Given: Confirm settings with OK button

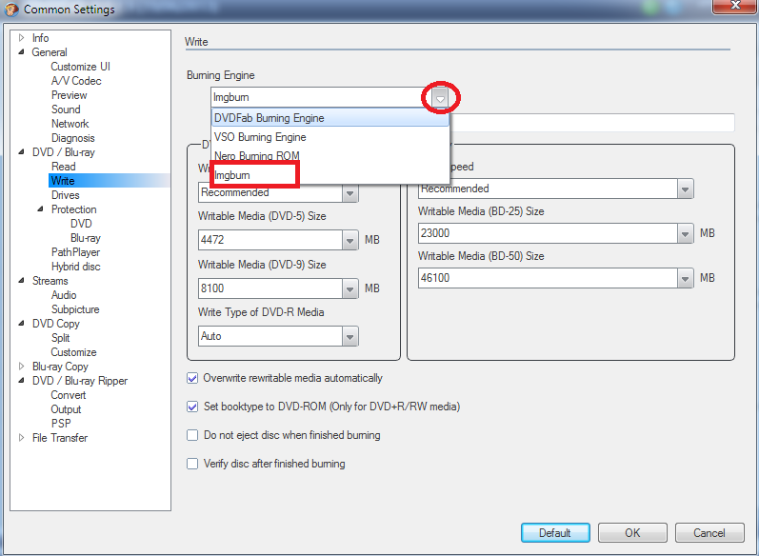Looking at the screenshot, I should coord(632,533).
